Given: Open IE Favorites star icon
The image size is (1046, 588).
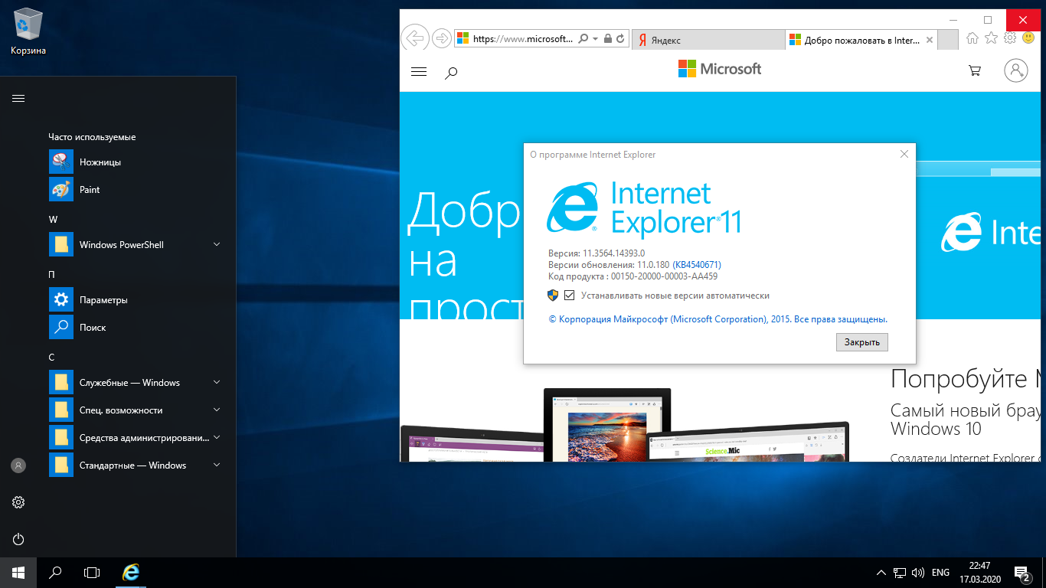Looking at the screenshot, I should (991, 38).
